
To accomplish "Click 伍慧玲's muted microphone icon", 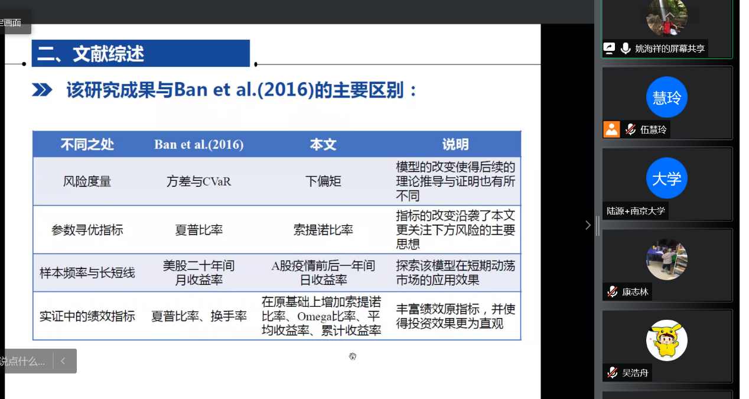I will (630, 129).
